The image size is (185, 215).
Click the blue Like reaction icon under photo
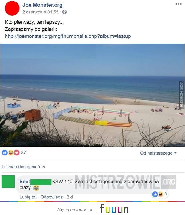[x=5, y=153]
